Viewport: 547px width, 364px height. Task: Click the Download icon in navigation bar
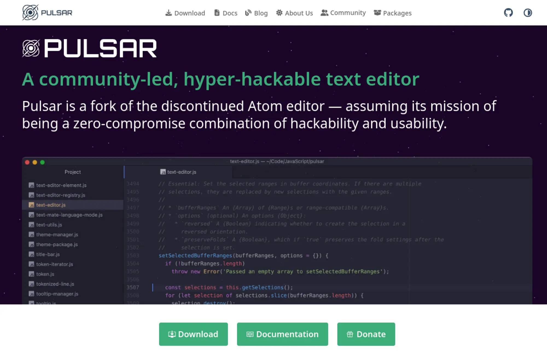point(168,13)
